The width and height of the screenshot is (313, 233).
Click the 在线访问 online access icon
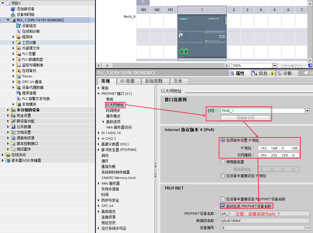pyautogui.click(x=8, y=155)
